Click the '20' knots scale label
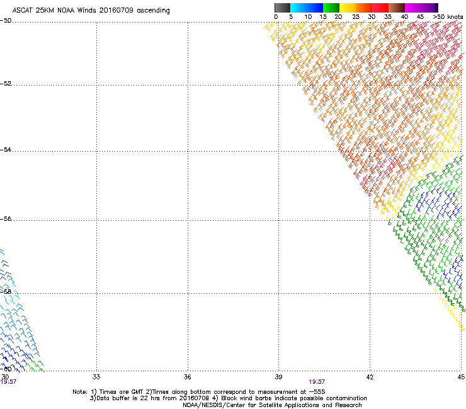 338,17
